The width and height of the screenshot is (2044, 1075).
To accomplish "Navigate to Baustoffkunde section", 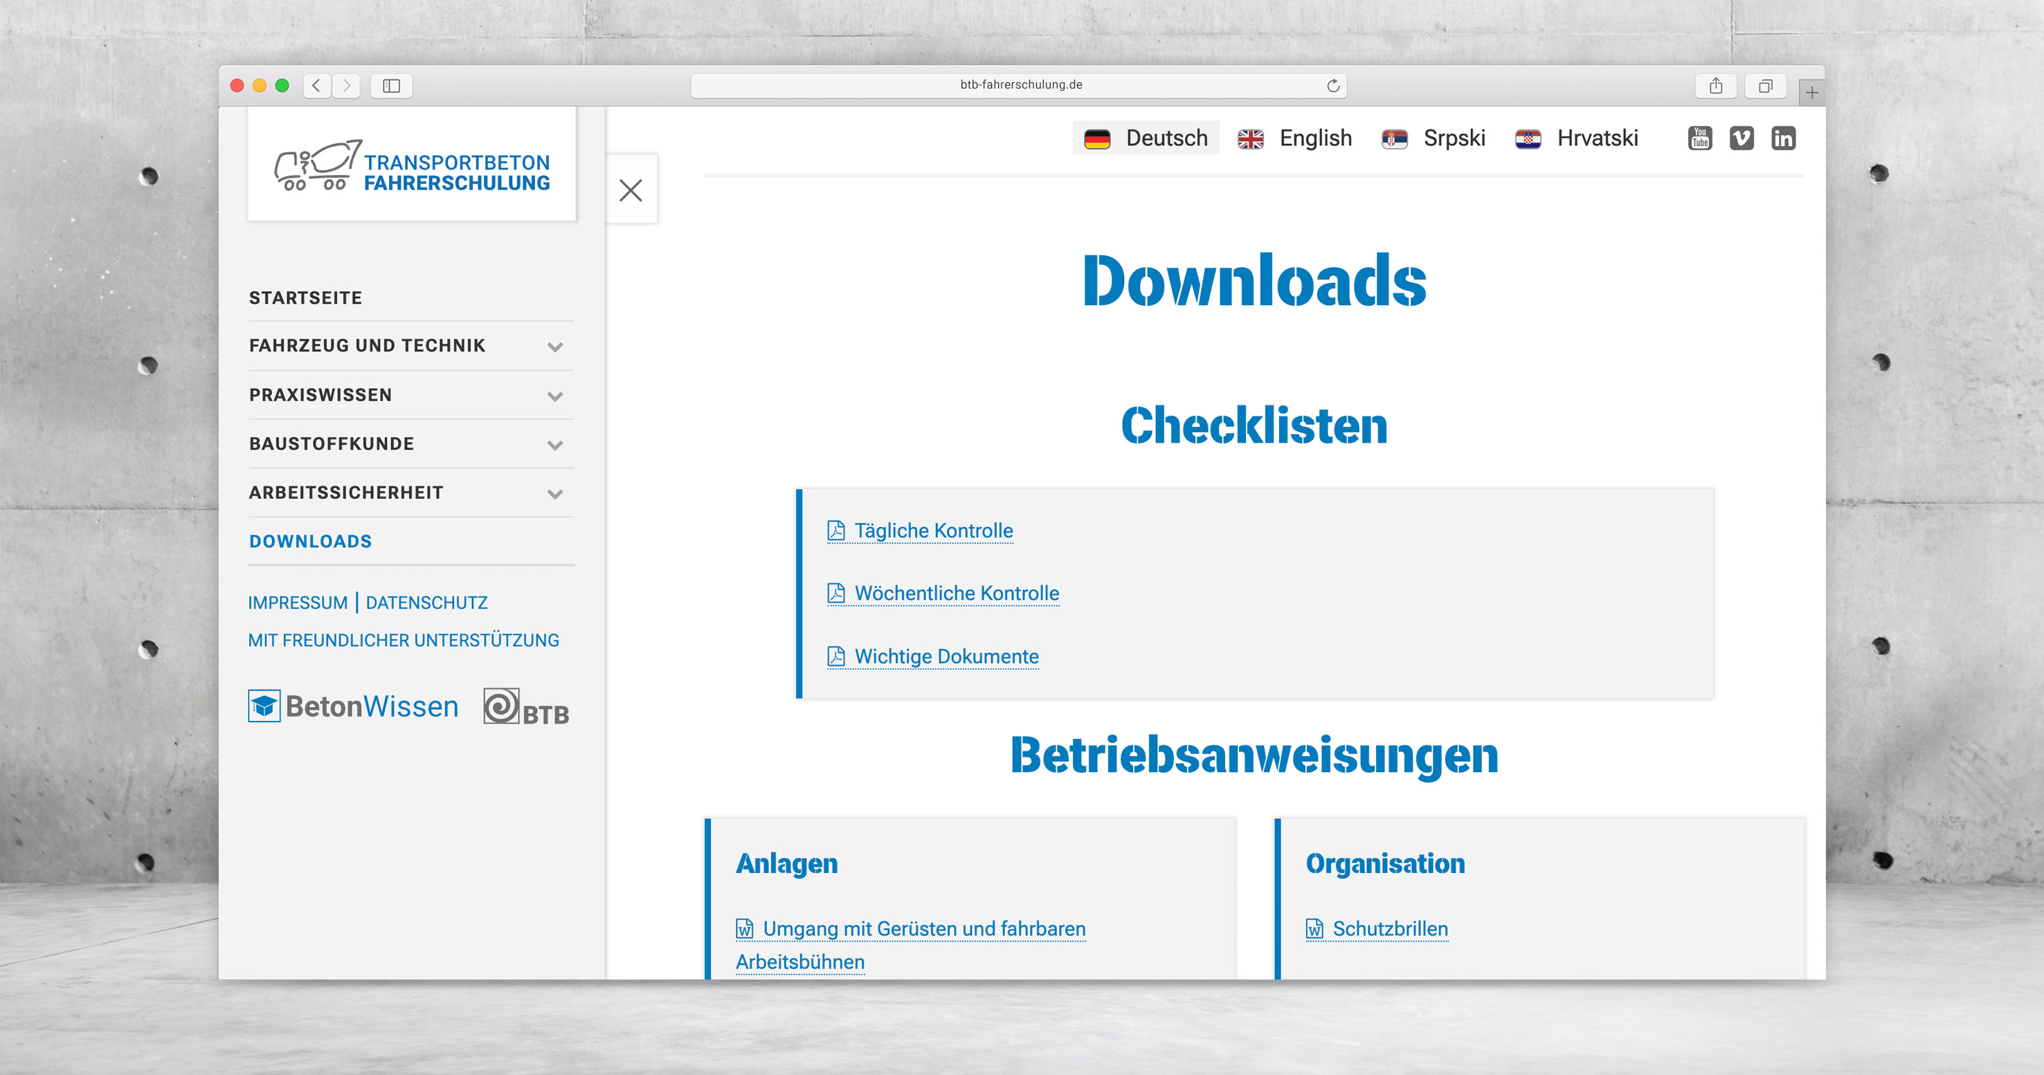I will [x=332, y=443].
